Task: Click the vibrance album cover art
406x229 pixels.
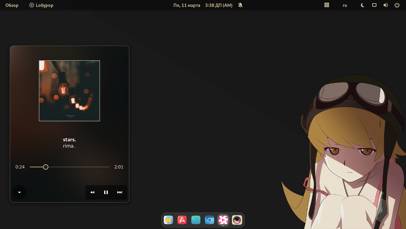Action: [x=69, y=91]
